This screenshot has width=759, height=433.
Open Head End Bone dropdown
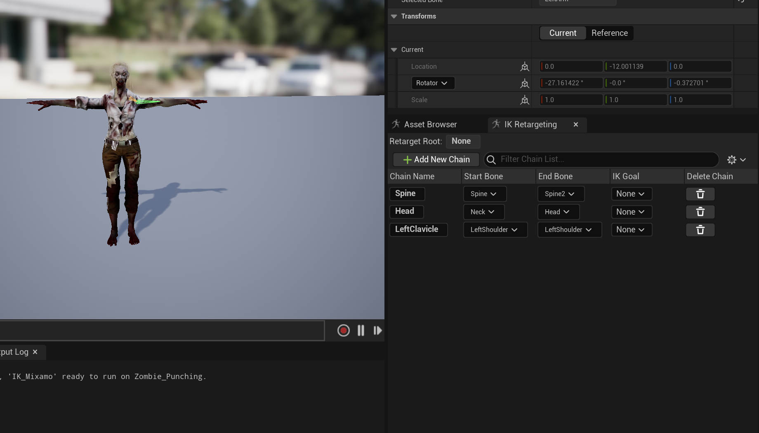pyautogui.click(x=559, y=212)
